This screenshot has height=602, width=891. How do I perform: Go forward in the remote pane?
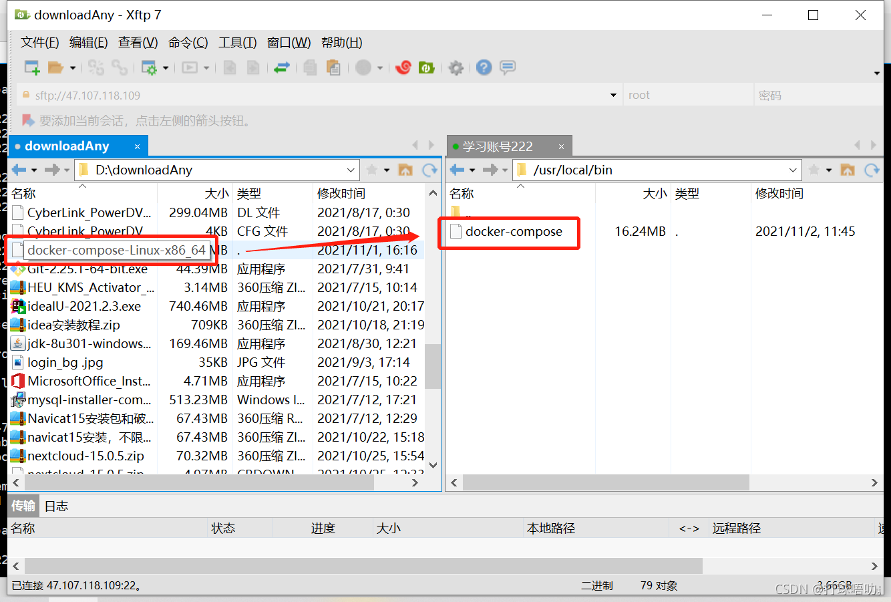pos(490,170)
